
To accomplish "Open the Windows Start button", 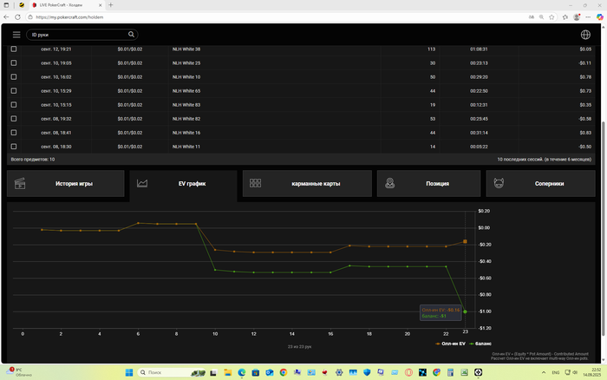I will coord(129,372).
